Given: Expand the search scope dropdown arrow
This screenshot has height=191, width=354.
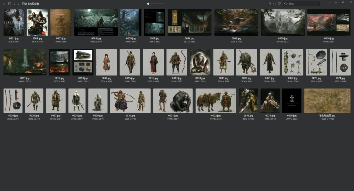Looking at the screenshot, I should click(x=288, y=4).
